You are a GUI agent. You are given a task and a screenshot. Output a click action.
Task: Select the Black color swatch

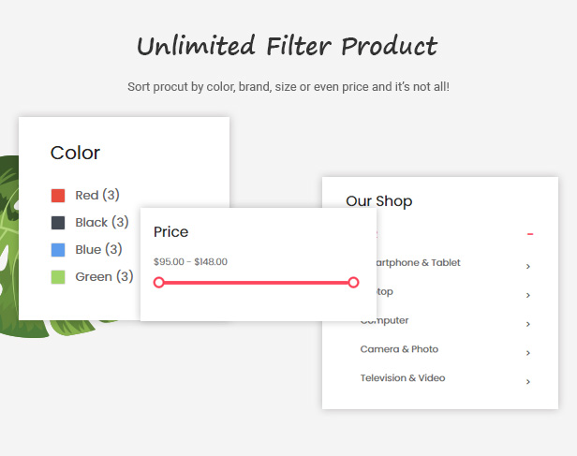58,223
